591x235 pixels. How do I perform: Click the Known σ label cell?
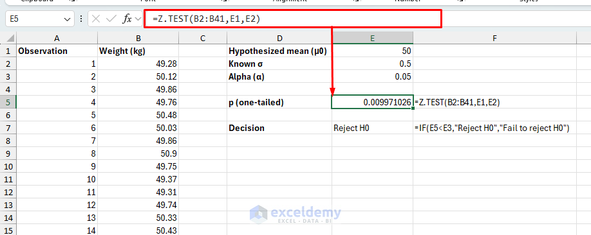point(279,64)
